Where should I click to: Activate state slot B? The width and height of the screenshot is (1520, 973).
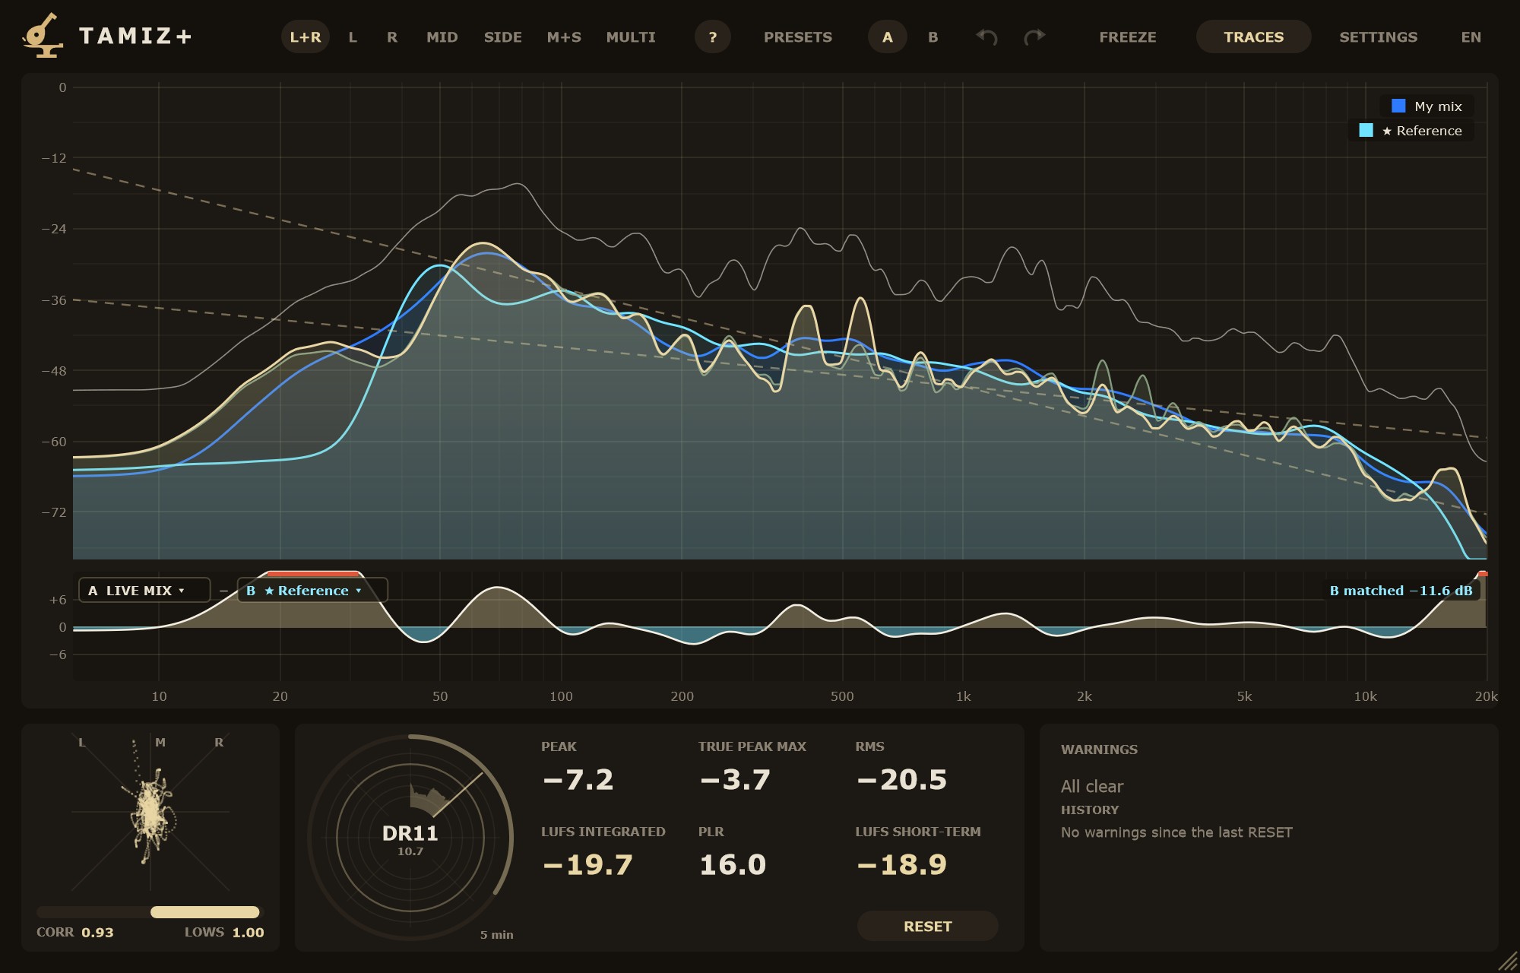[933, 36]
